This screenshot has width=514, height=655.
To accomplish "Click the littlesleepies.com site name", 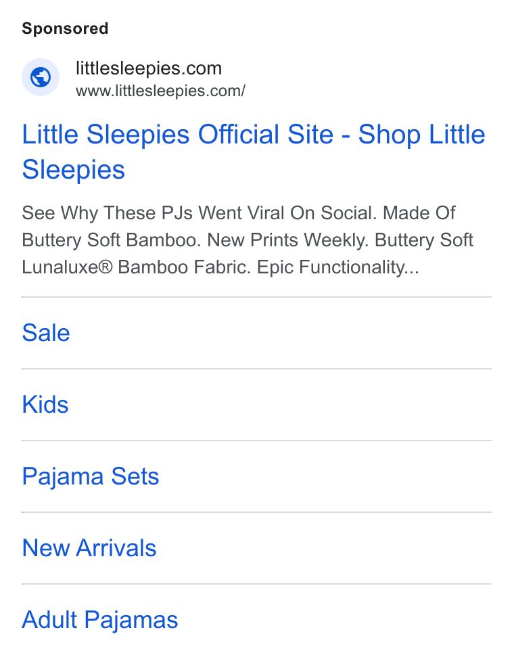I will click(149, 68).
